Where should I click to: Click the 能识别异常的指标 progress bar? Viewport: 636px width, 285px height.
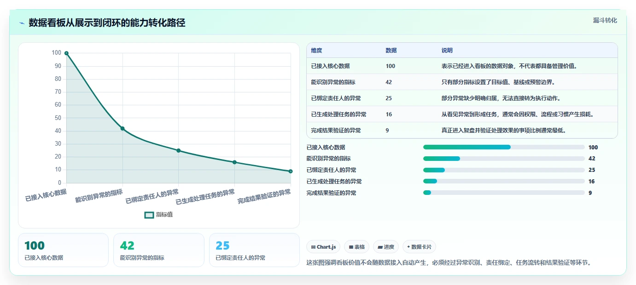tap(504, 159)
